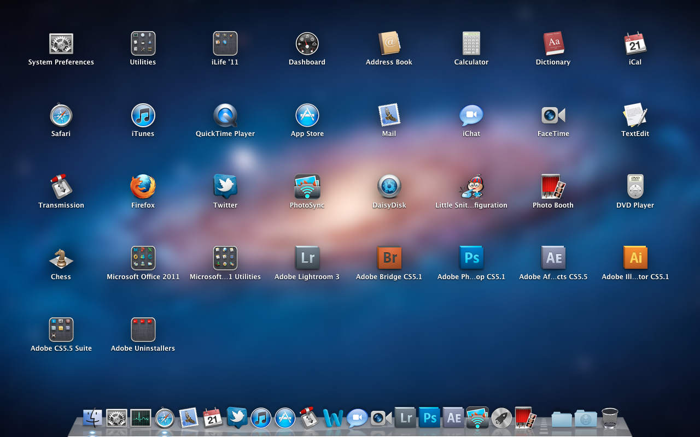Launch the Chess app
This screenshot has width=700, height=437.
click(x=61, y=258)
